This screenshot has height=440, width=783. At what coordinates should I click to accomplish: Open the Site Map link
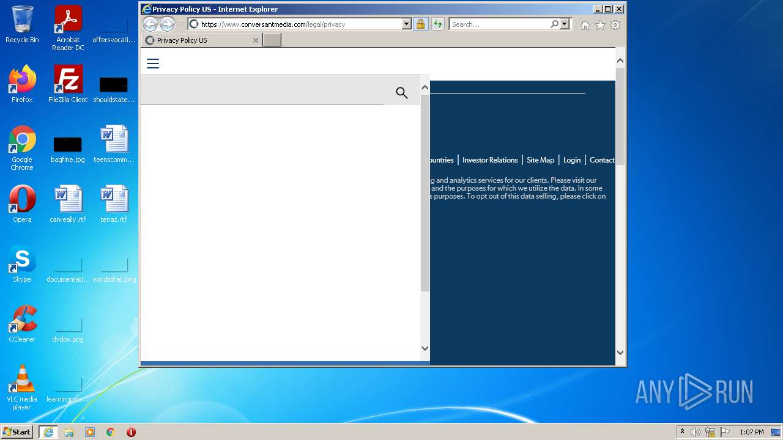tap(540, 160)
